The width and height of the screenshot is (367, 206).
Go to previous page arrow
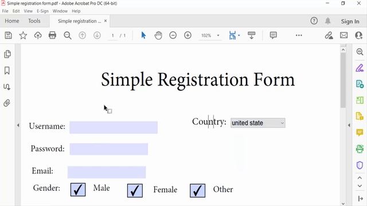pyautogui.click(x=82, y=35)
